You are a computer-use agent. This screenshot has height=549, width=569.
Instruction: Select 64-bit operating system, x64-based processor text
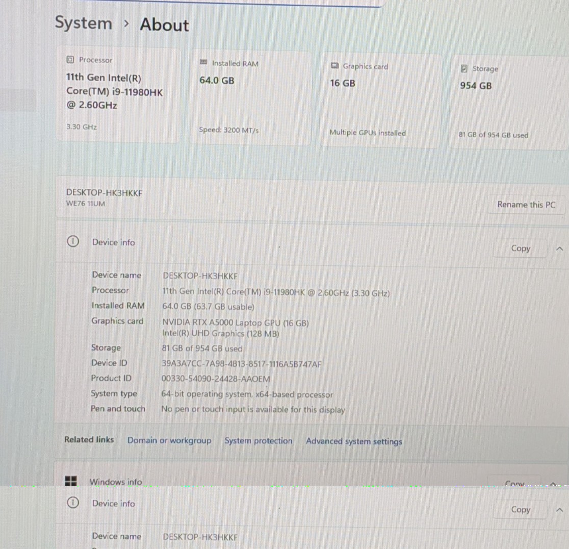247,394
